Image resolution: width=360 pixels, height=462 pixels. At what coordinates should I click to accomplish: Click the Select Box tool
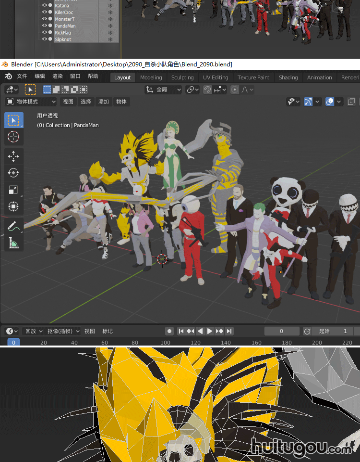[x=13, y=120]
